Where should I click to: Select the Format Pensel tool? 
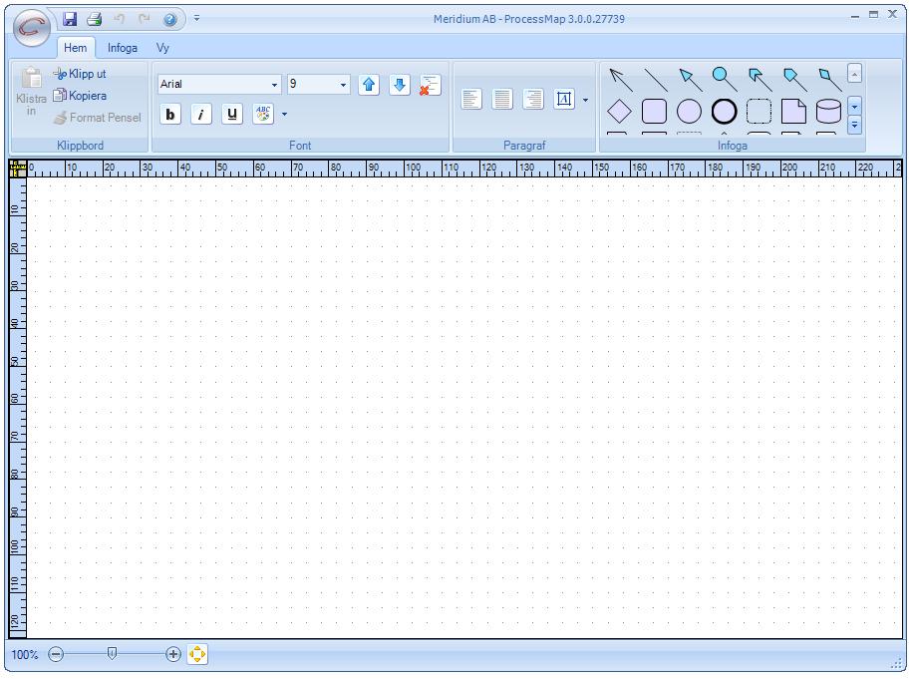tap(98, 118)
